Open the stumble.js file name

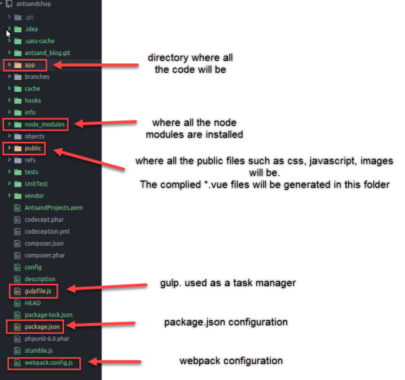(x=39, y=351)
